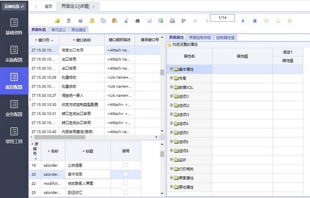Click the green add circle icon

pos(266,21)
